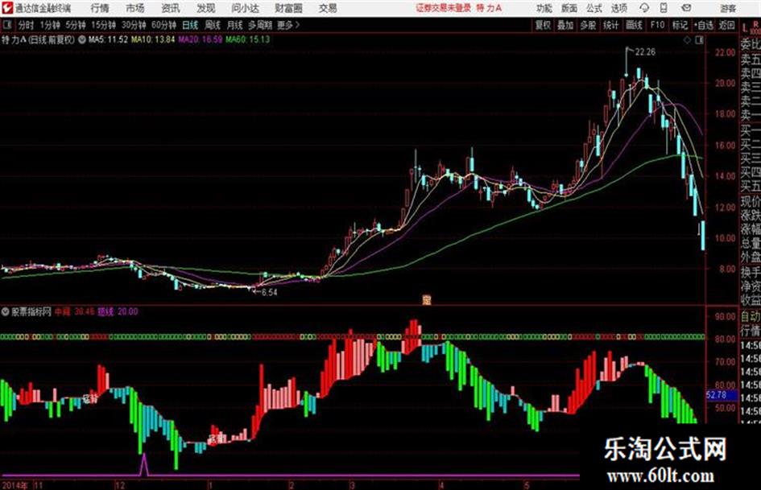Screen dimensions: 761x490
Task: Click the 游客 user account label
Action: pyautogui.click(x=727, y=8)
